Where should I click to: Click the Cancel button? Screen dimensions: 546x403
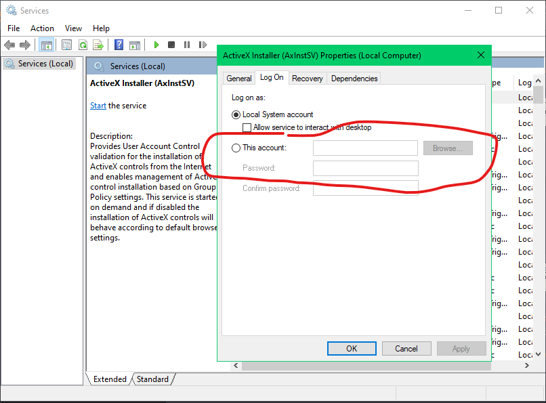tap(406, 349)
